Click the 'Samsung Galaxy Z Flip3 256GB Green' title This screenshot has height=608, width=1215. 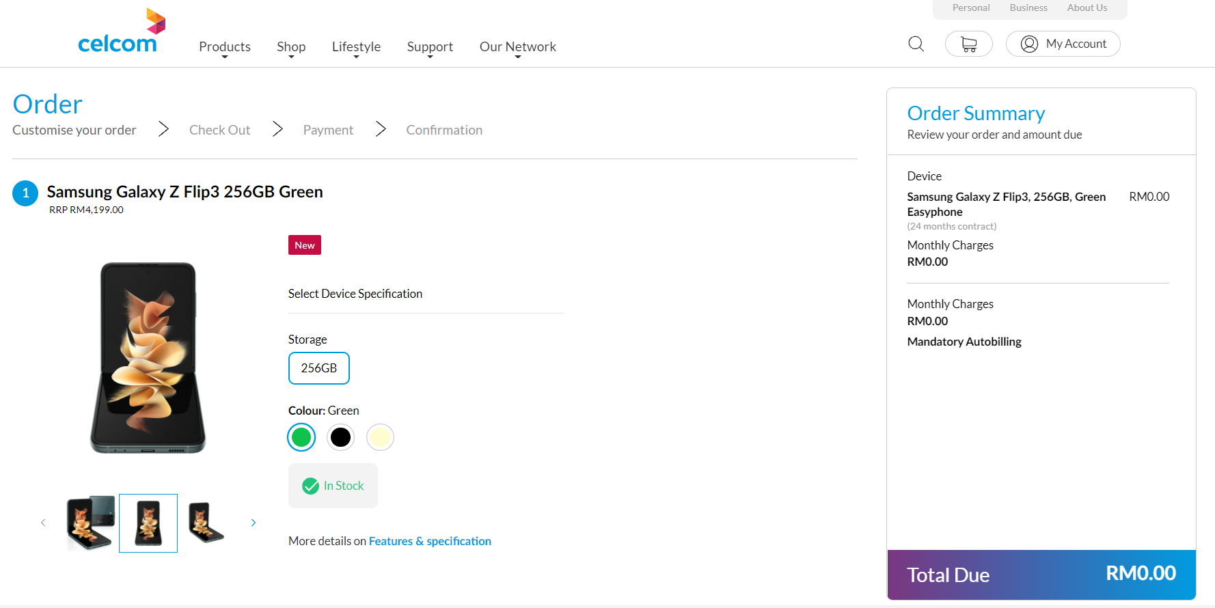click(185, 192)
